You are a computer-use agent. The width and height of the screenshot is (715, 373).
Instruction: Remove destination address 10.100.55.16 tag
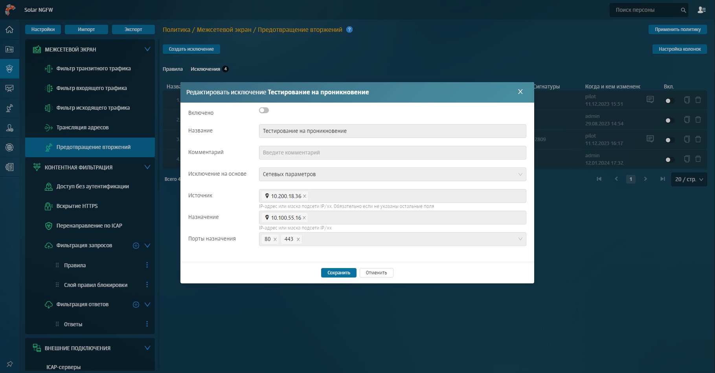pyautogui.click(x=304, y=218)
